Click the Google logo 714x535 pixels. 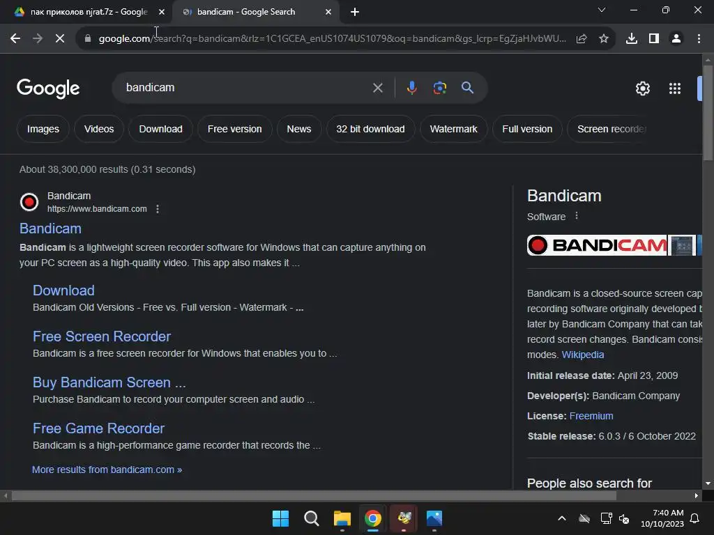point(48,88)
